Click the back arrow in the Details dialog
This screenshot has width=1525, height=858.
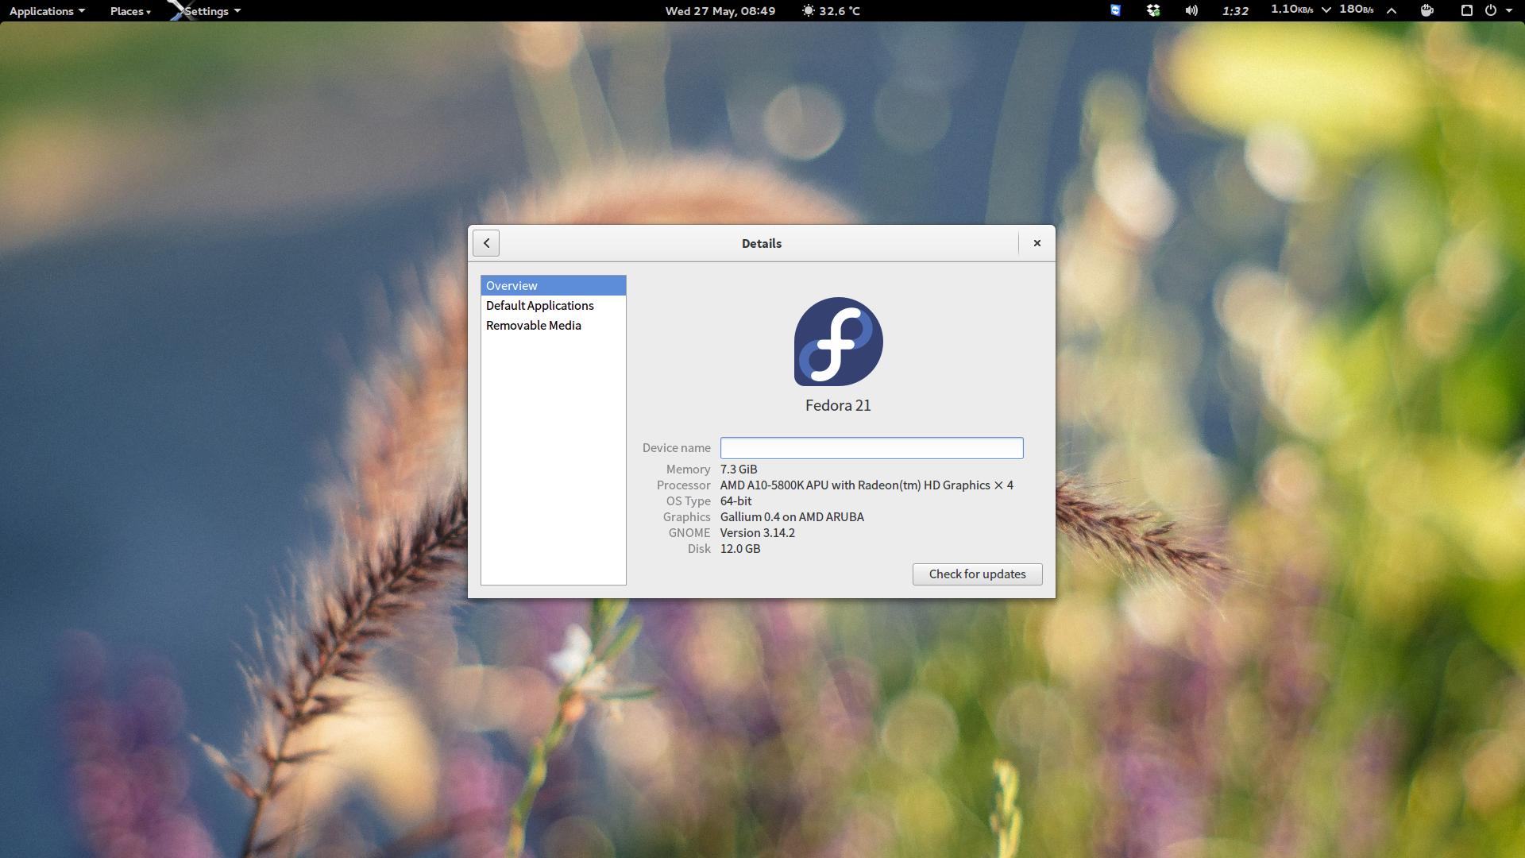485,243
